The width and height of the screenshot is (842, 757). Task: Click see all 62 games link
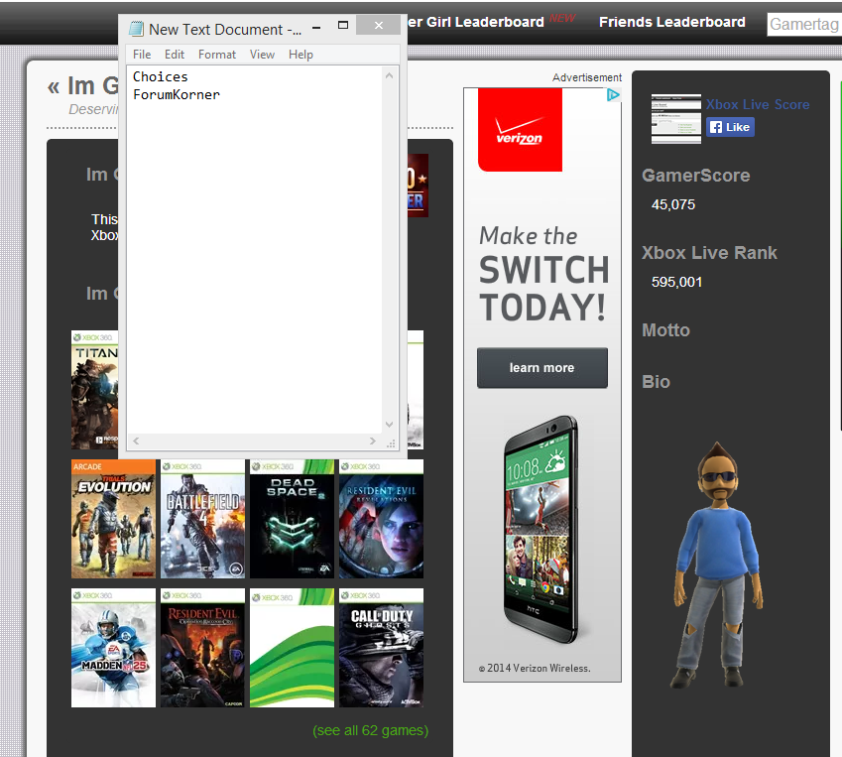(371, 730)
